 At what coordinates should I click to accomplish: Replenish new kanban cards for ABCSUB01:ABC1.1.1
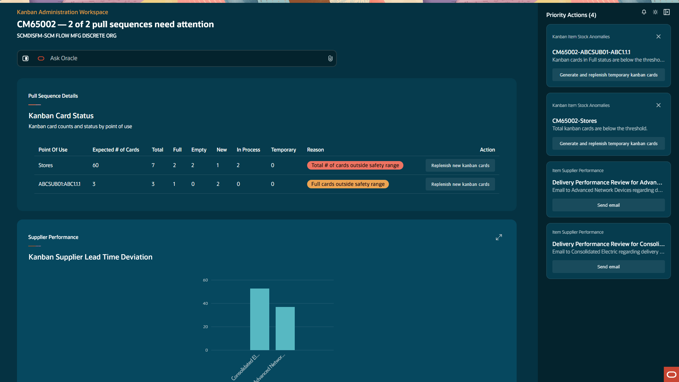tap(460, 184)
